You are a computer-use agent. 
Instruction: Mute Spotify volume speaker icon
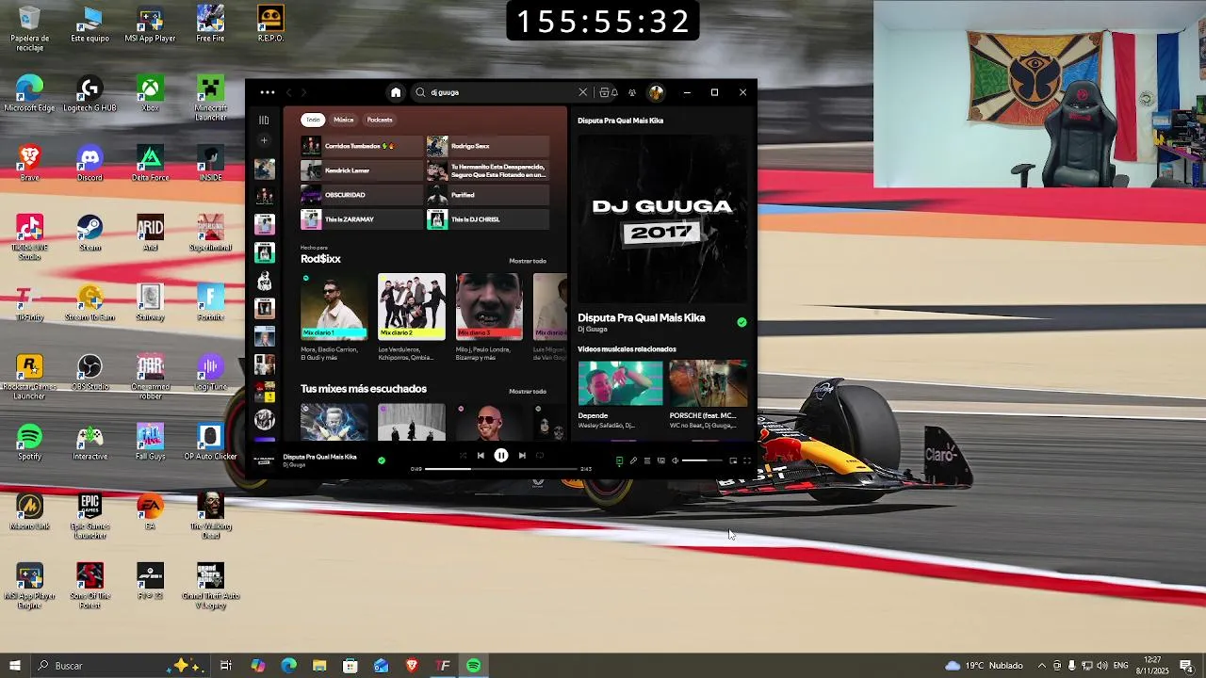(x=675, y=460)
